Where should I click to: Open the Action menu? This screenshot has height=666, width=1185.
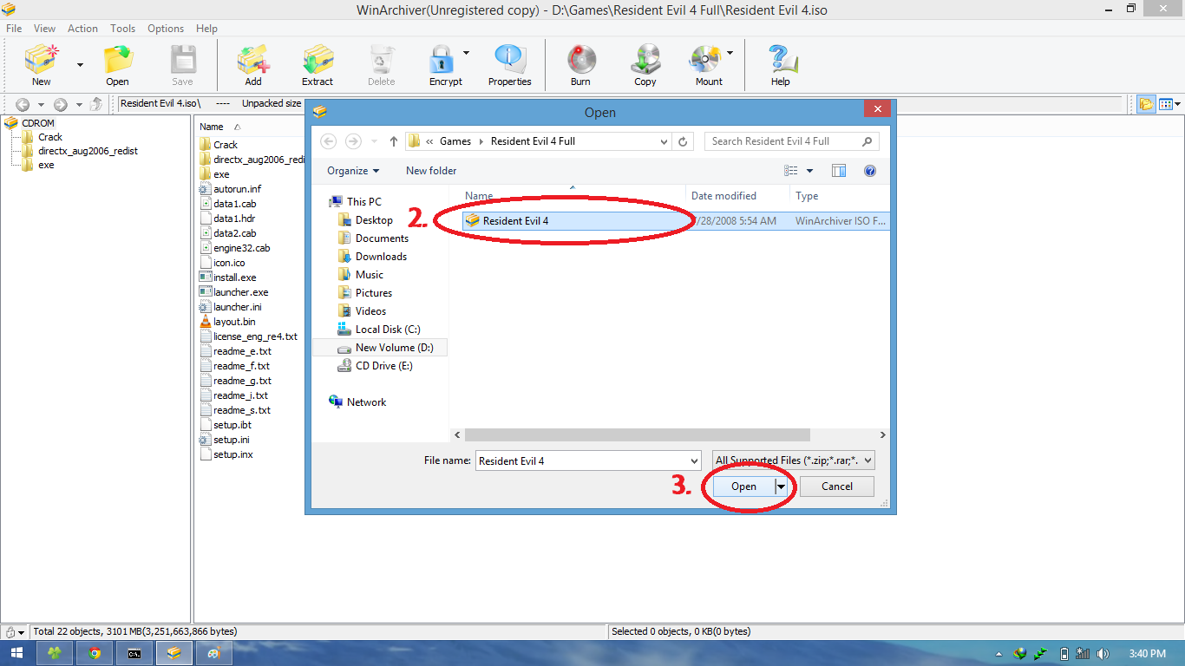82,29
